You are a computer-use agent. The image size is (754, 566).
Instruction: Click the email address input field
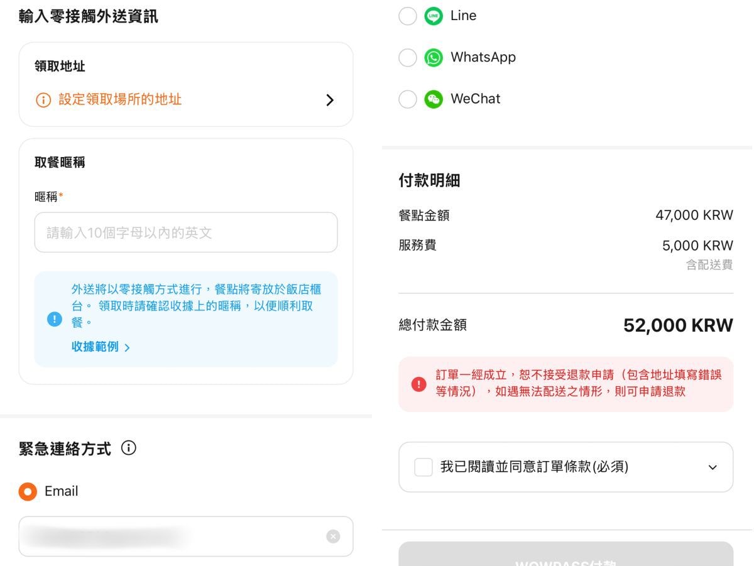pos(186,536)
